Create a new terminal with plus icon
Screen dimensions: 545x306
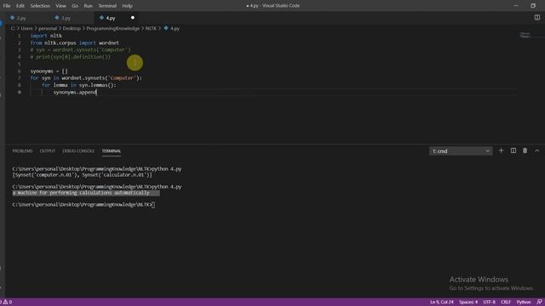pyautogui.click(x=501, y=150)
